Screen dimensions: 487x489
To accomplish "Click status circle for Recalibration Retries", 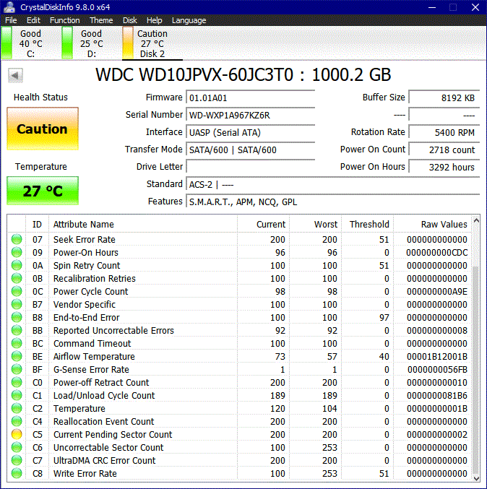I will (17, 279).
